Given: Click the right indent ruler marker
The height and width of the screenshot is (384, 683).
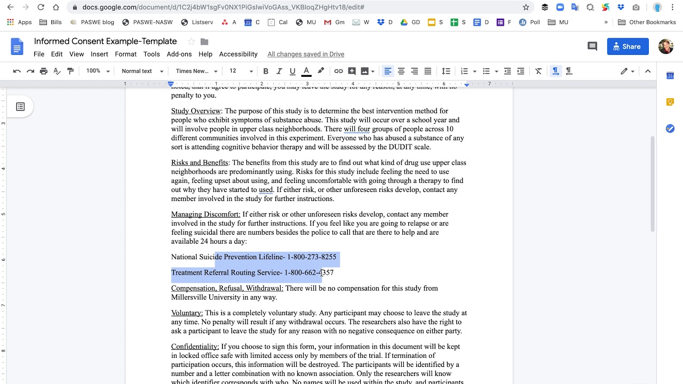Looking at the screenshot, I should [x=467, y=84].
